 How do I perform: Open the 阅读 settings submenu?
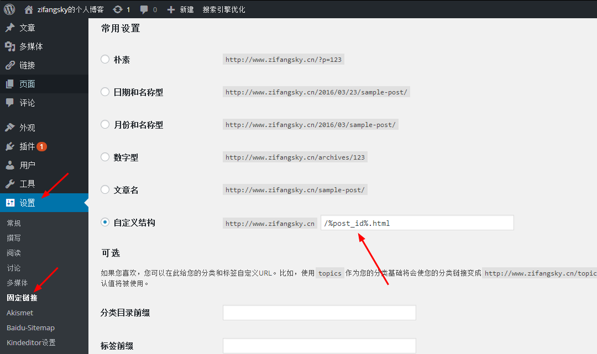click(x=14, y=253)
